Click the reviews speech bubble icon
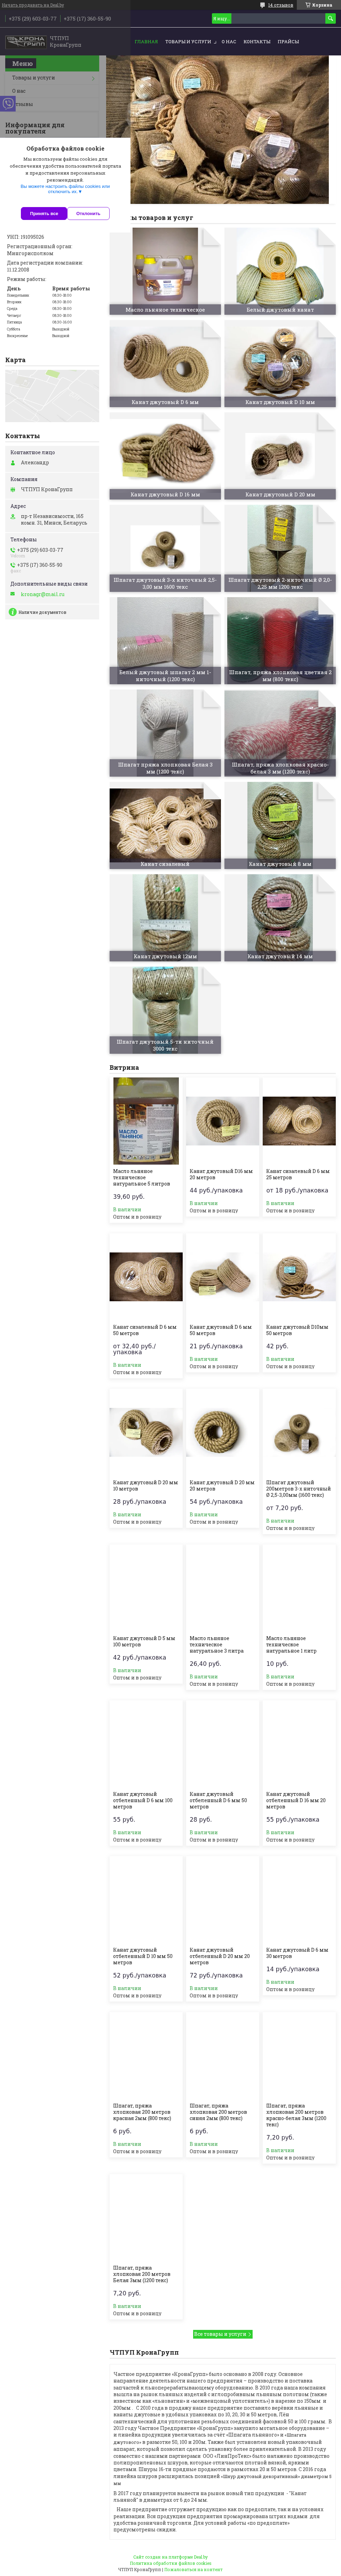This screenshot has height=2576, width=341. [x=262, y=5]
